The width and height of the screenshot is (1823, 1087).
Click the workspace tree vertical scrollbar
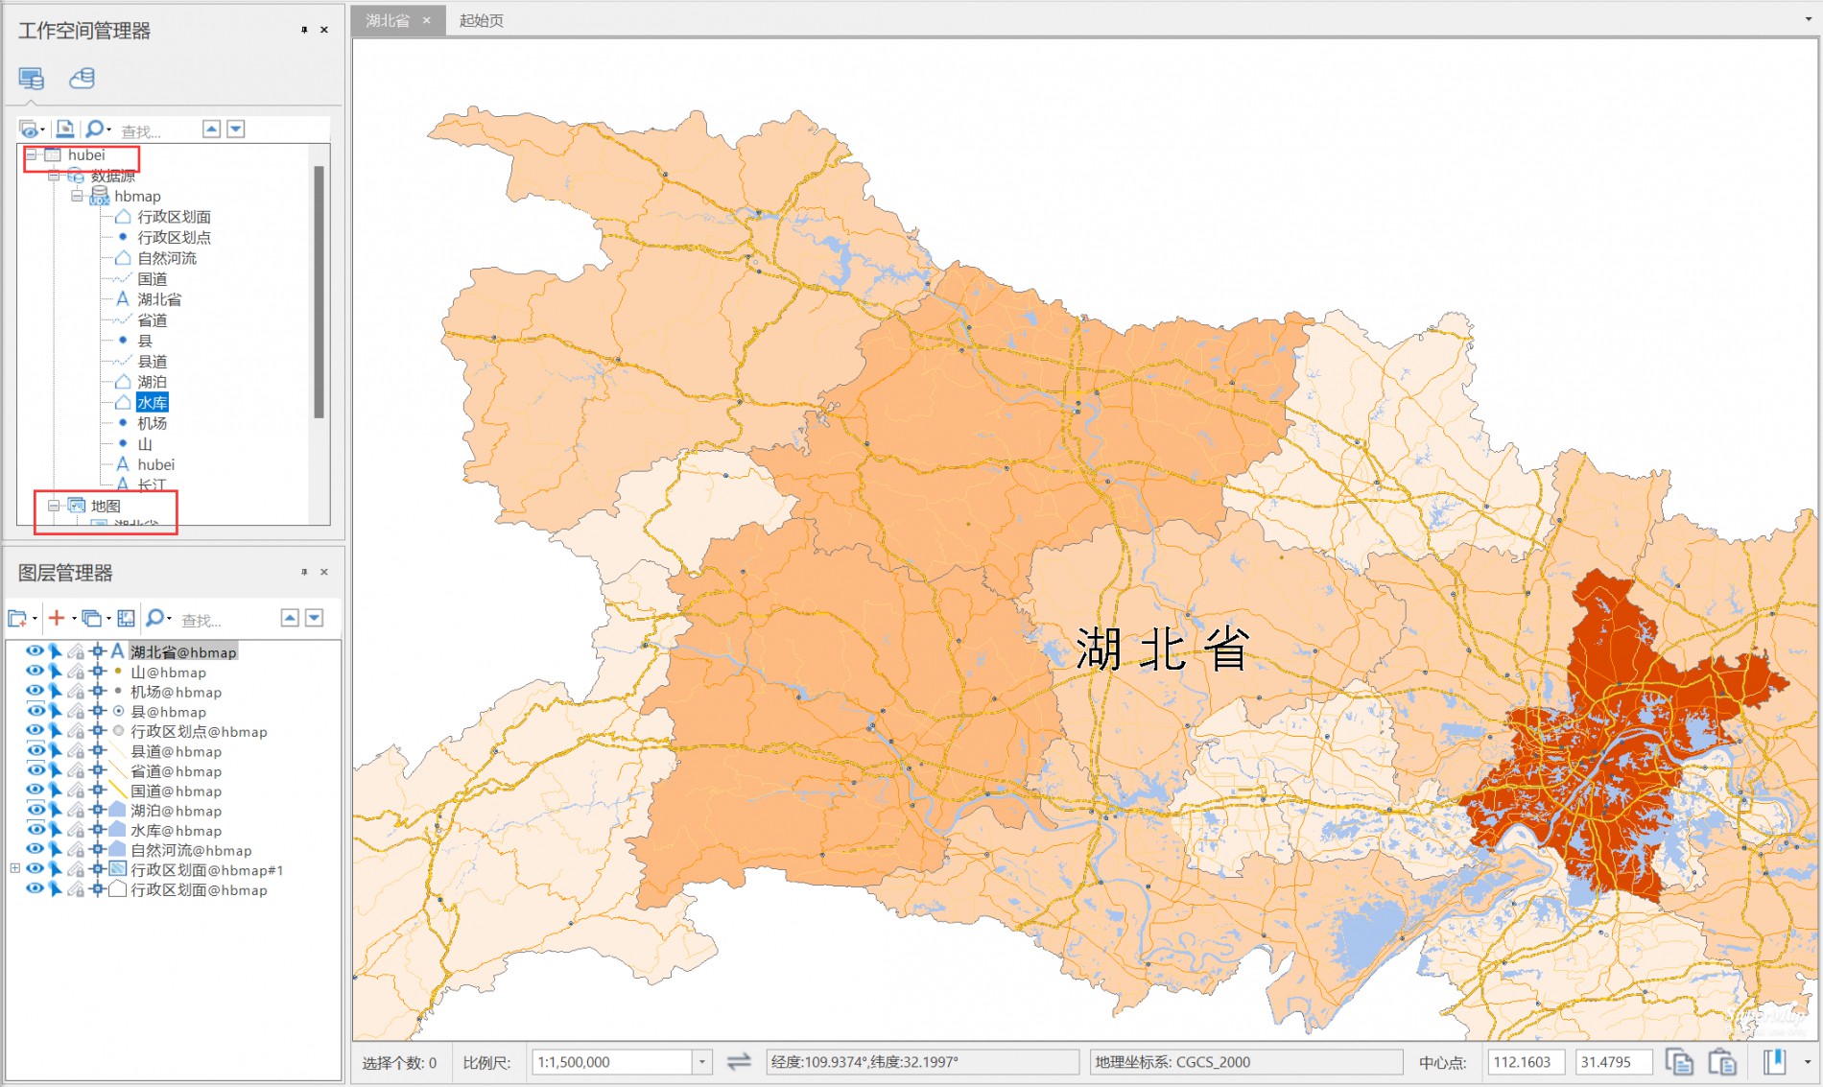[x=320, y=292]
